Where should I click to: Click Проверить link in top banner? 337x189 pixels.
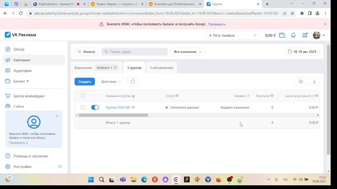[217, 24]
